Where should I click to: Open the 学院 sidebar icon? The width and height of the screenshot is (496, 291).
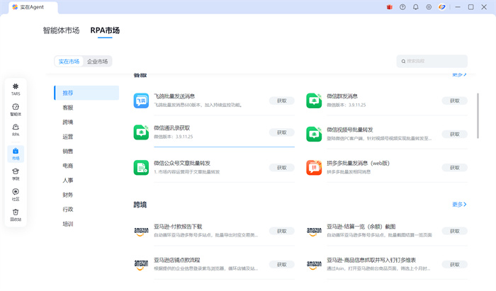(x=16, y=173)
